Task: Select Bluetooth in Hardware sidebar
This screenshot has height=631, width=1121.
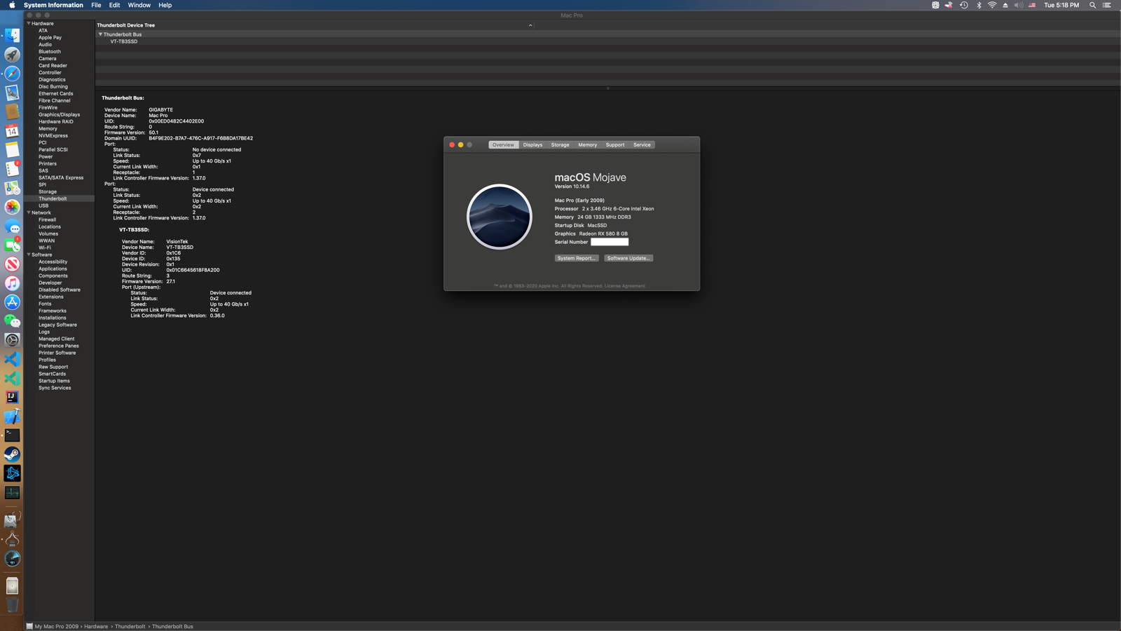Action: (50, 51)
